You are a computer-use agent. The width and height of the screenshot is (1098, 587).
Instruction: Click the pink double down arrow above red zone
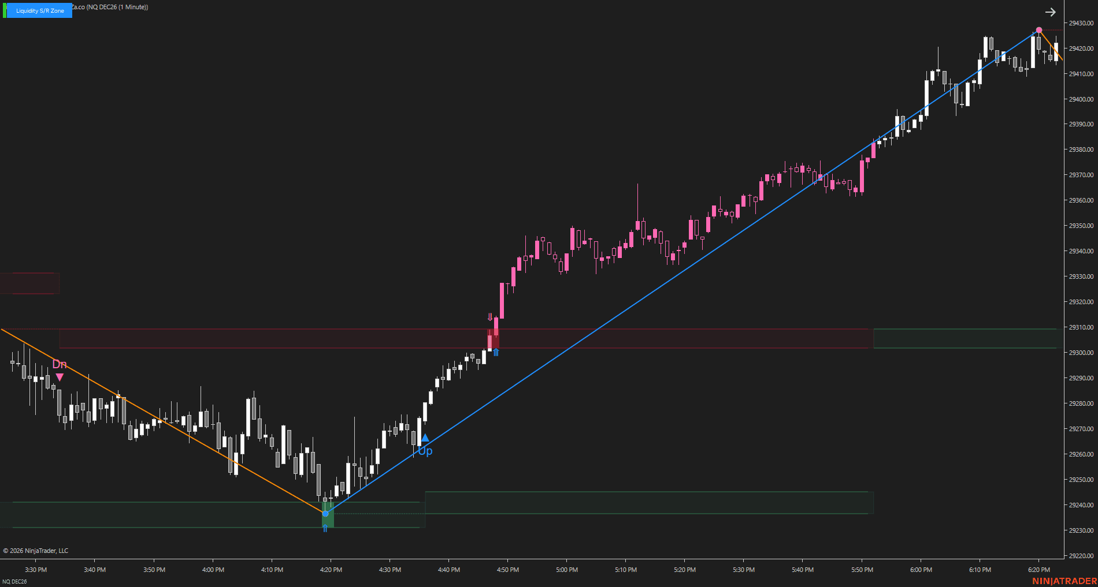[x=490, y=317]
